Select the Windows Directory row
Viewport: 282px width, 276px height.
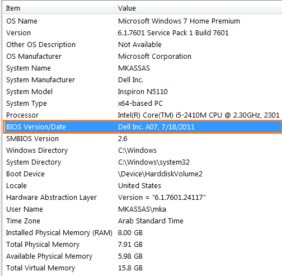[x=143, y=151]
